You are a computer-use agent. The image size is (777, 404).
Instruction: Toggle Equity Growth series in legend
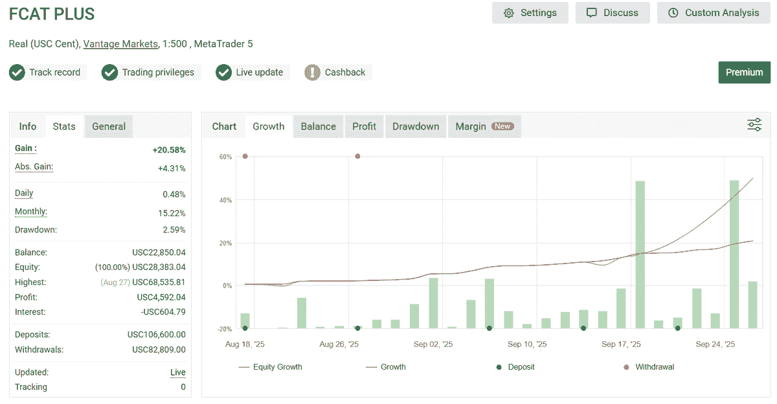click(271, 367)
